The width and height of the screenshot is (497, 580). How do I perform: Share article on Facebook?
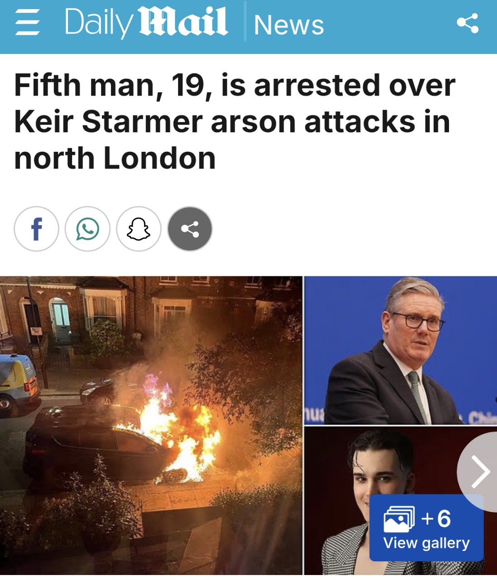(x=36, y=229)
